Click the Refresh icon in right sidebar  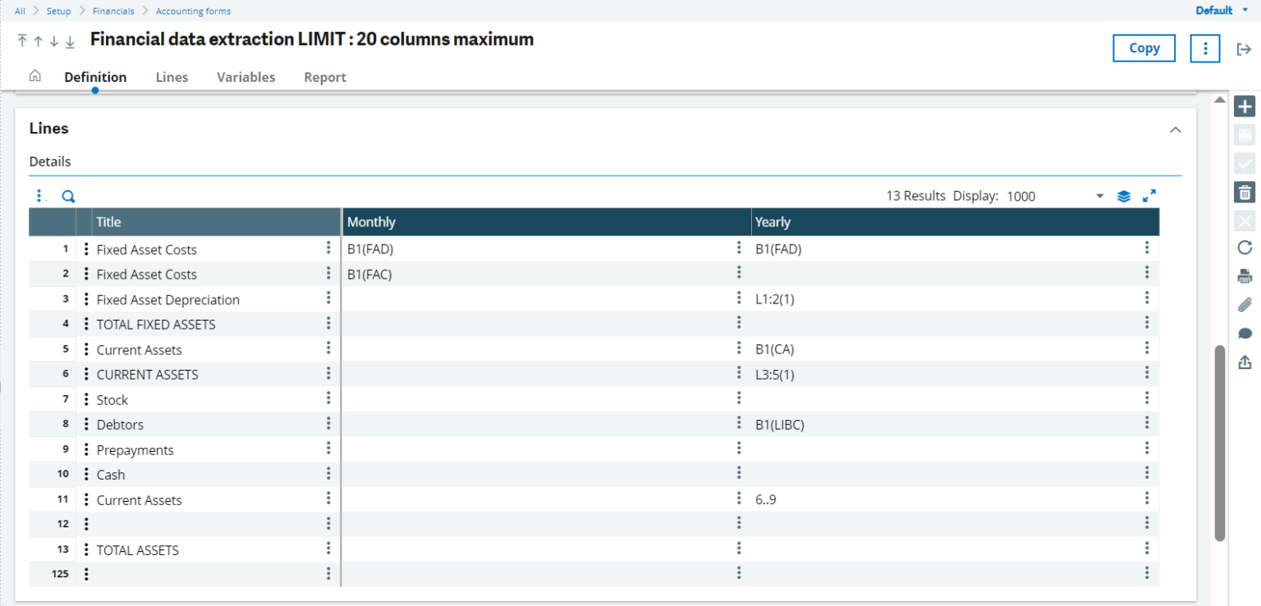[1245, 248]
